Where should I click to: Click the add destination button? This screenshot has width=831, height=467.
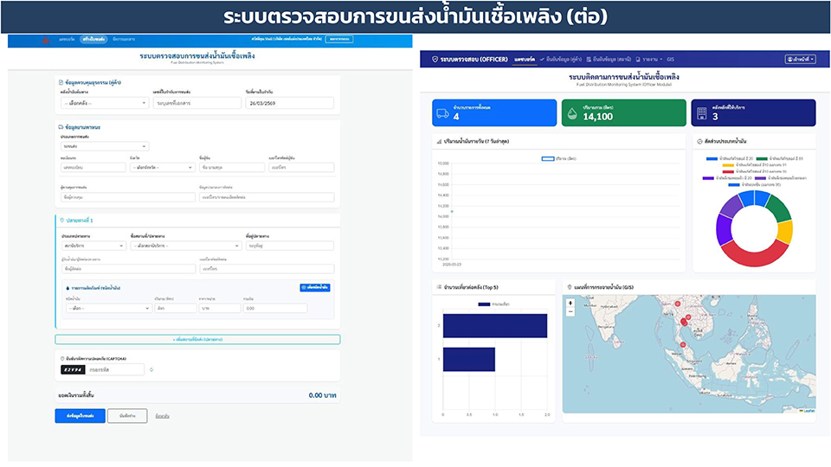coord(197,339)
